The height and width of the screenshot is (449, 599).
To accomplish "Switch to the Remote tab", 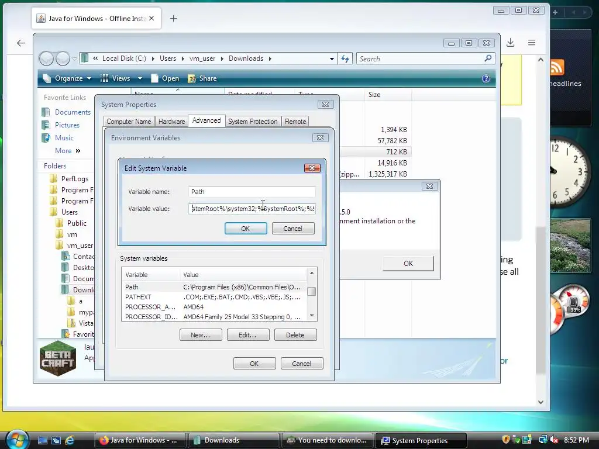I will click(x=295, y=122).
